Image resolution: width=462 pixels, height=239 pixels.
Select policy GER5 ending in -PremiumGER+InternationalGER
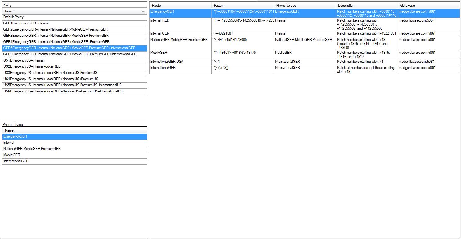tap(74, 48)
